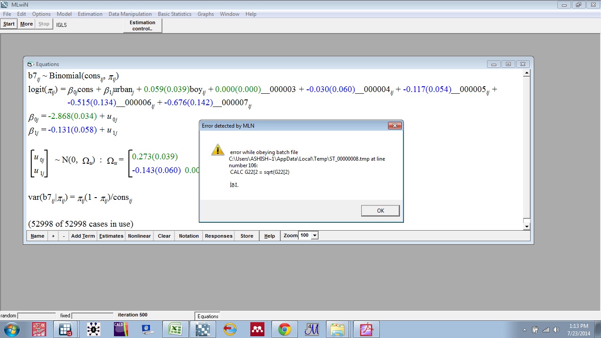
Task: Click the Estimation control button
Action: click(x=143, y=26)
